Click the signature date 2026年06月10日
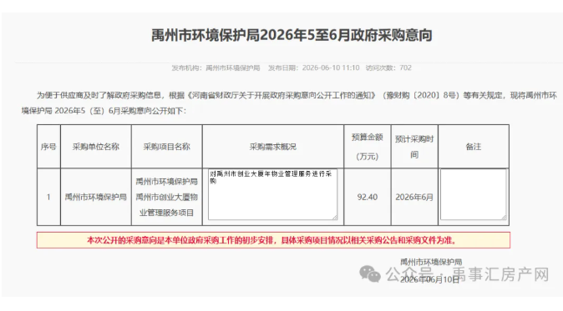The image size is (563, 311). [x=429, y=279]
